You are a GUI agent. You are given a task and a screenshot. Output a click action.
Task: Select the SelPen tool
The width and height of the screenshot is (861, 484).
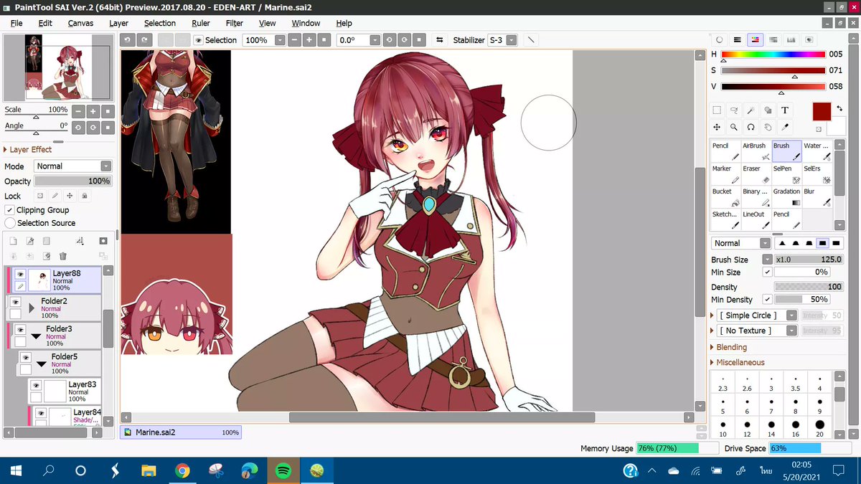(x=786, y=174)
